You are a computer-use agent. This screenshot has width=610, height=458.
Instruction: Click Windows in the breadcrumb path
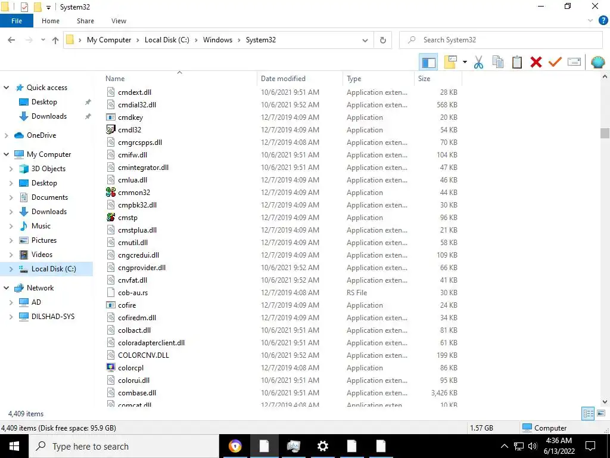(217, 40)
